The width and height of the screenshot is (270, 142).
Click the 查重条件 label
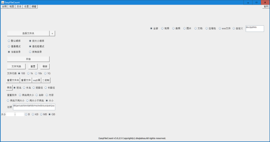(x=12, y=95)
